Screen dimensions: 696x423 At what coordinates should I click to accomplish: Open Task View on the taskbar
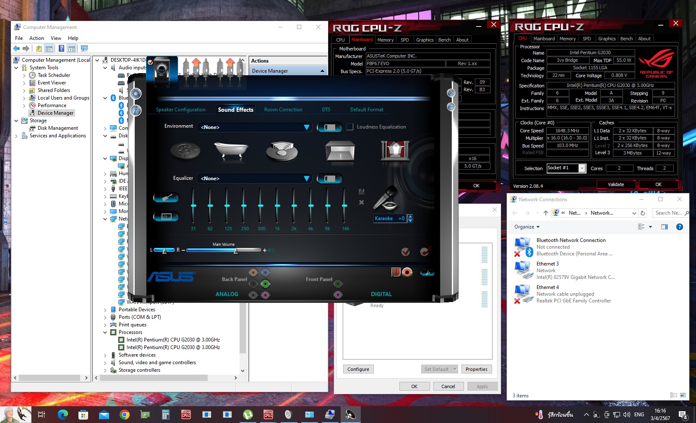click(42, 415)
